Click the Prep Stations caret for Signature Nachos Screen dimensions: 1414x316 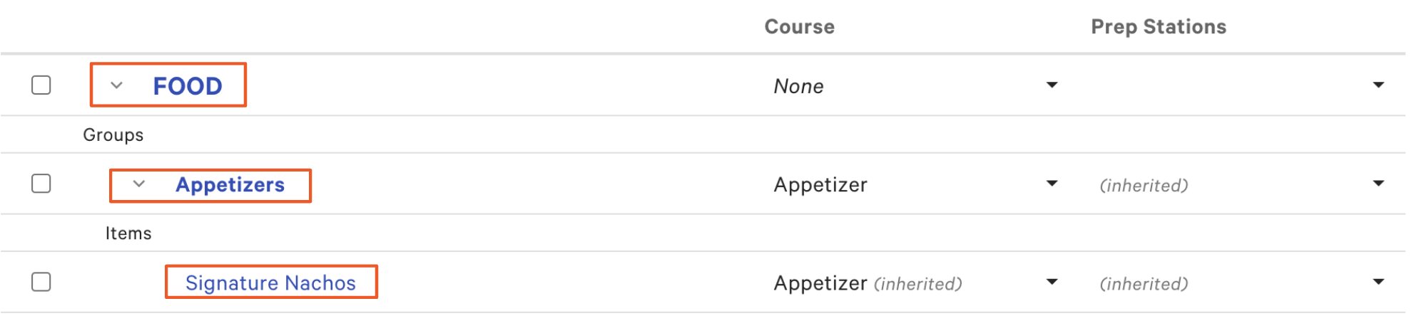tap(1378, 282)
